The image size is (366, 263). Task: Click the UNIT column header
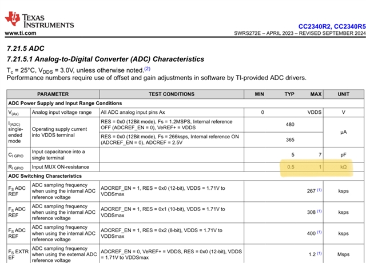[343, 94]
